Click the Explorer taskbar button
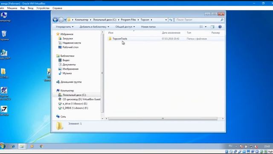273x154 pixels. (22, 146)
